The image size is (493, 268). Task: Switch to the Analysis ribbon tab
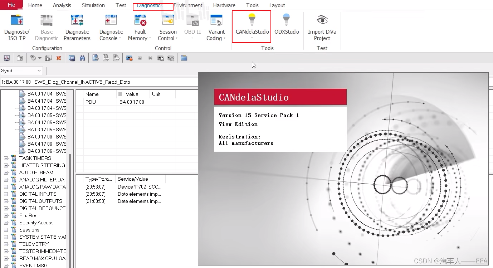62,5
